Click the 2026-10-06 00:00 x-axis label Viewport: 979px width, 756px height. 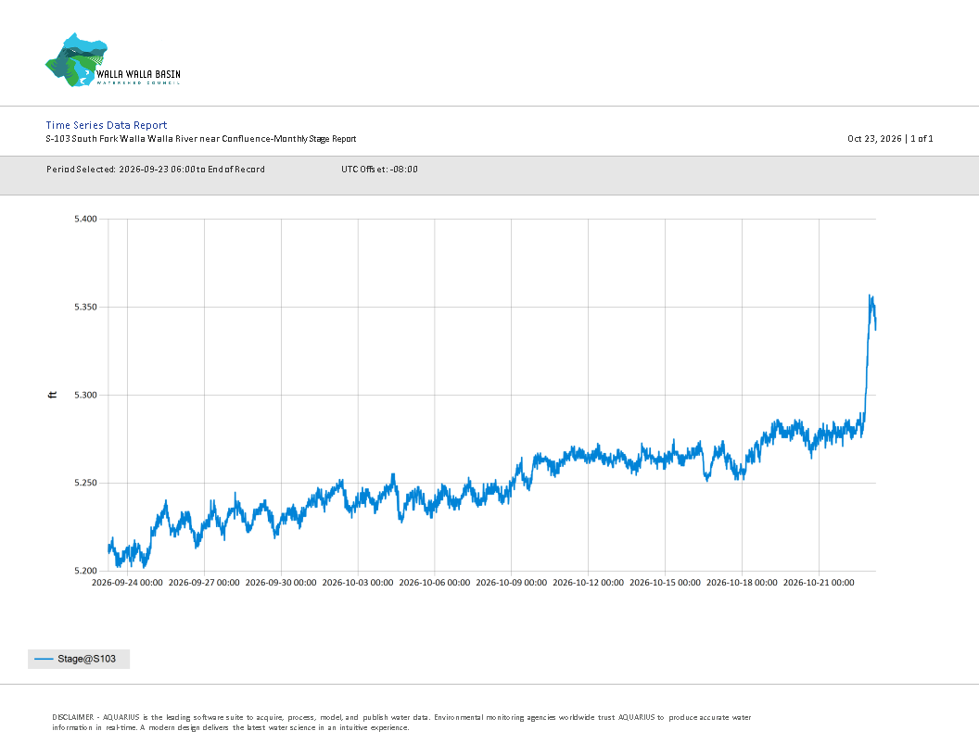click(x=435, y=583)
